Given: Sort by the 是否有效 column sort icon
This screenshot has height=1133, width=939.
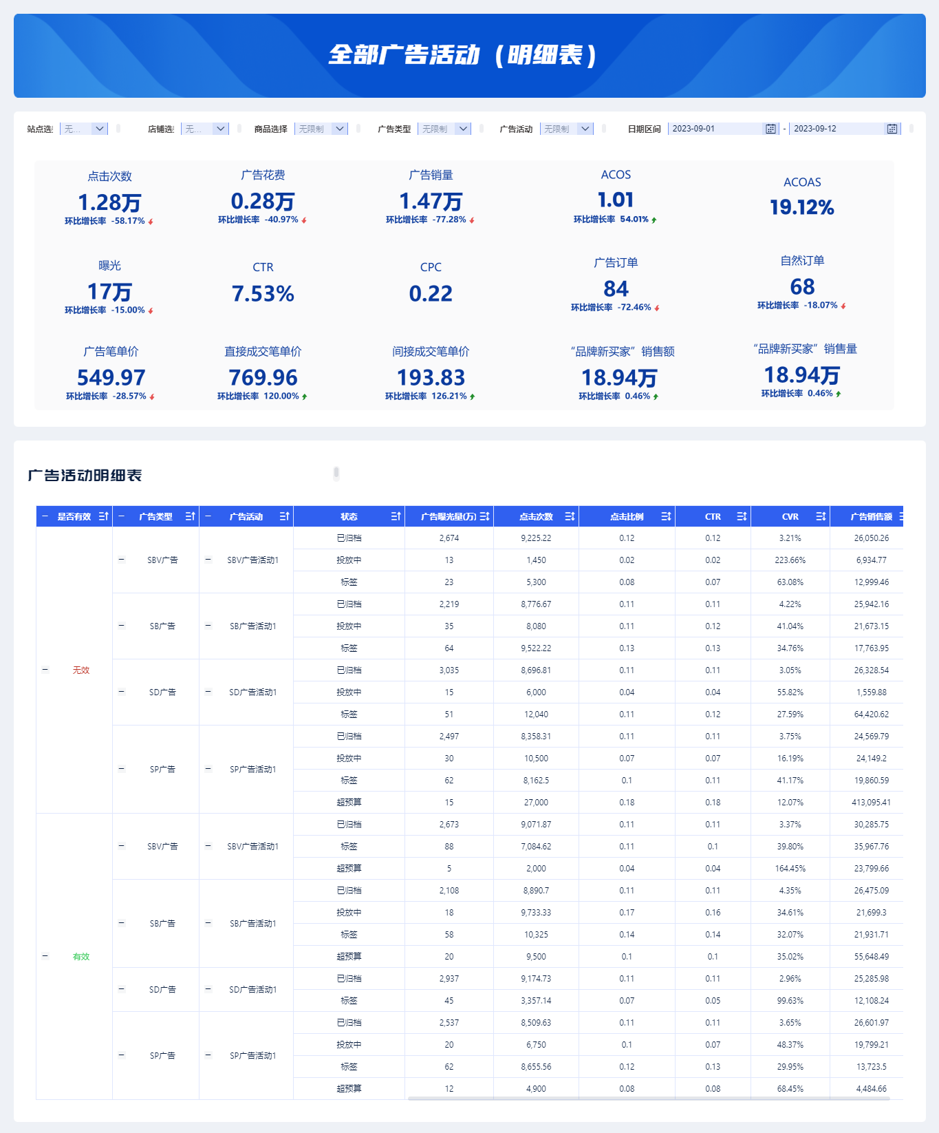Looking at the screenshot, I should (104, 516).
